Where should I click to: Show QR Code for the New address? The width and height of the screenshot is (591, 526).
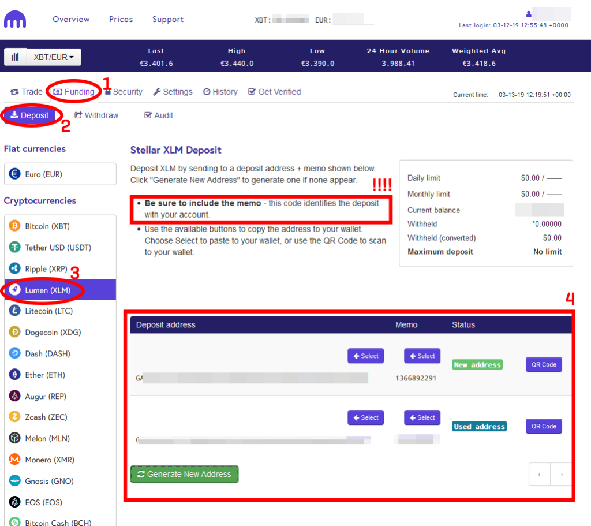(x=544, y=364)
